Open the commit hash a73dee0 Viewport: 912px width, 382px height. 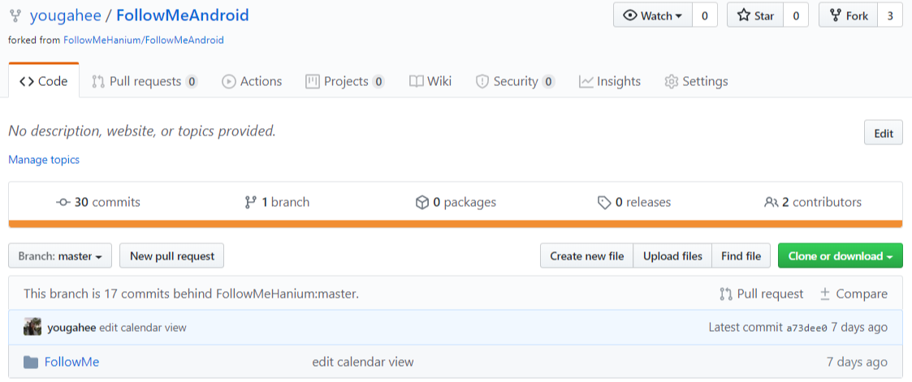point(806,328)
